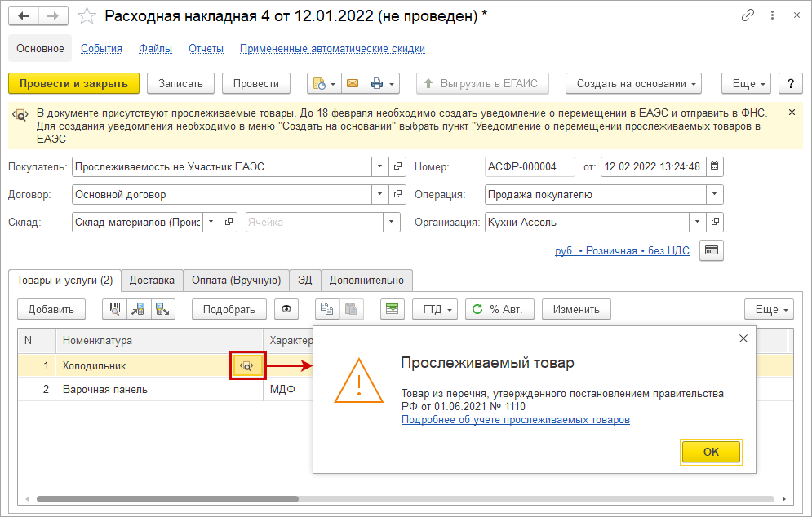Click the green table fill icon
Image resolution: width=812 pixels, height=517 pixels.
coord(392,310)
